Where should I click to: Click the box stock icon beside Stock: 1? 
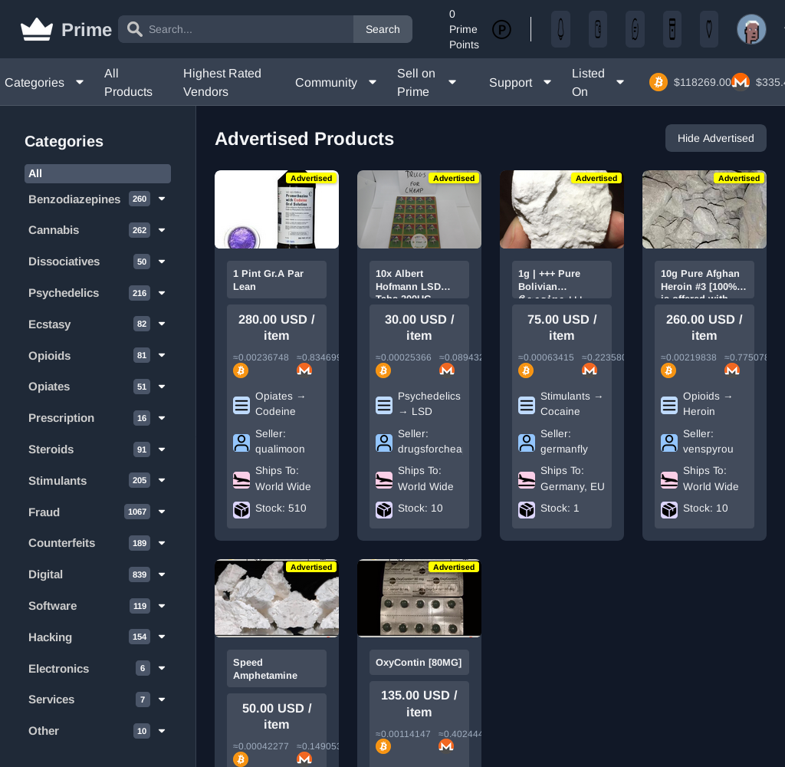[527, 510]
